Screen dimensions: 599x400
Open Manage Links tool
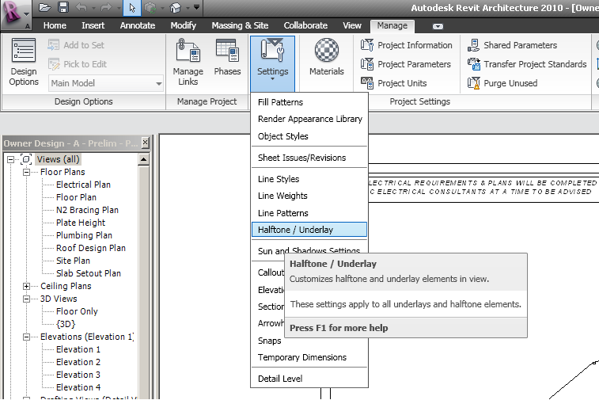coord(188,62)
